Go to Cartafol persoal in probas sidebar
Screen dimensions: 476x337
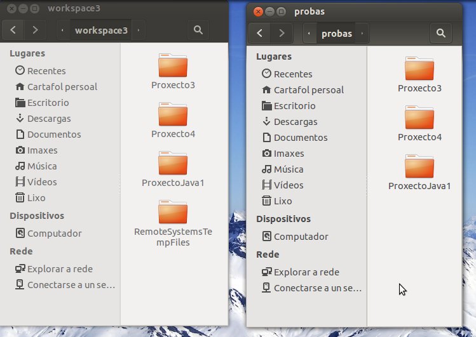click(303, 90)
